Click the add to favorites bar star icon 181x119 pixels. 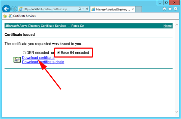click(5, 16)
